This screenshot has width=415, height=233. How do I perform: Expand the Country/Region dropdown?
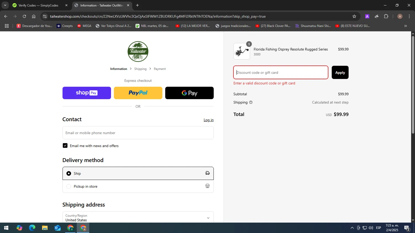pos(138,218)
